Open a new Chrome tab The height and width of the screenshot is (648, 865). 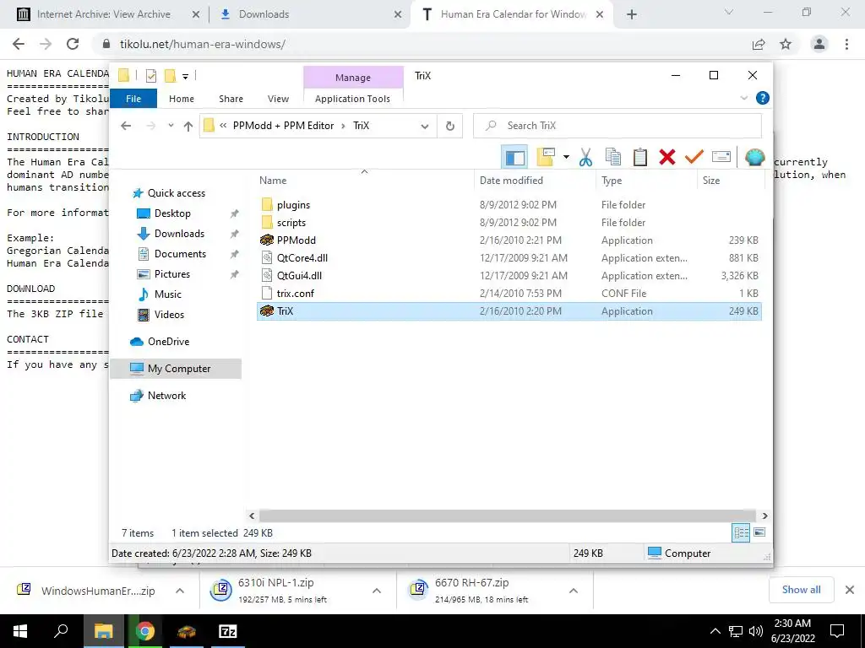(x=632, y=14)
